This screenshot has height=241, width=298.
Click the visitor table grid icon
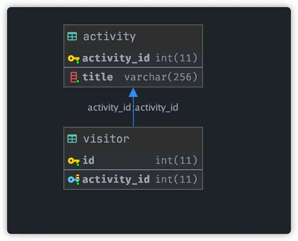click(72, 139)
